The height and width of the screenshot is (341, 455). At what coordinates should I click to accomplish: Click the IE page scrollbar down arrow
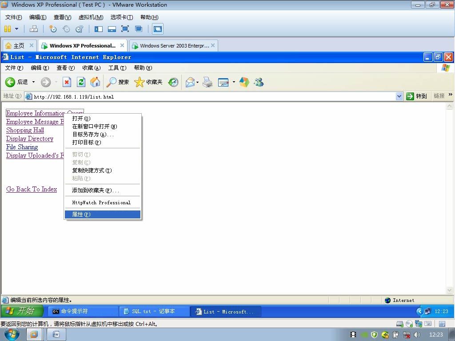(x=449, y=290)
